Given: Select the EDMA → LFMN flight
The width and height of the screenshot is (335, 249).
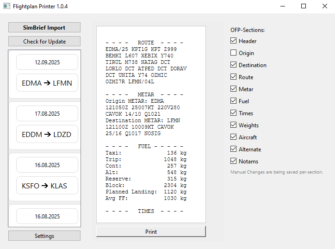Looking at the screenshot, I should (x=47, y=83).
